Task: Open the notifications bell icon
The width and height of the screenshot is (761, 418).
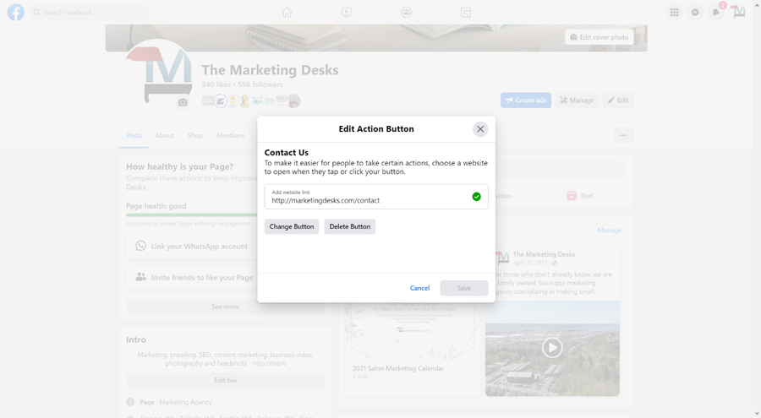Action: coord(716,12)
